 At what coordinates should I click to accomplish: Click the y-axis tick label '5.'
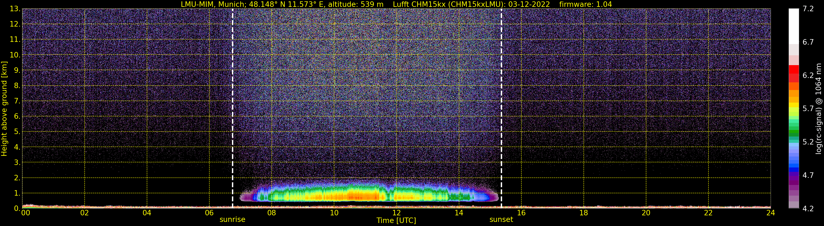pos(17,132)
